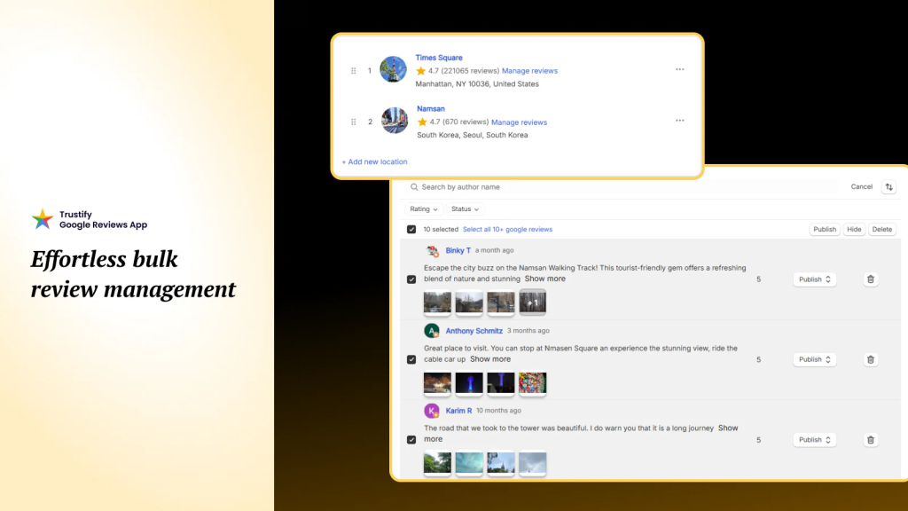Open Anthony Schmitz's author name link
Screen dimensions: 908x511
coord(474,331)
